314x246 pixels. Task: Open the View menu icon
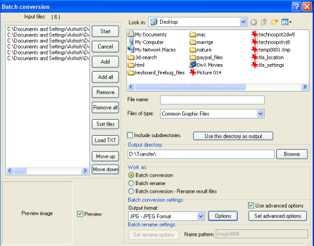(x=286, y=22)
